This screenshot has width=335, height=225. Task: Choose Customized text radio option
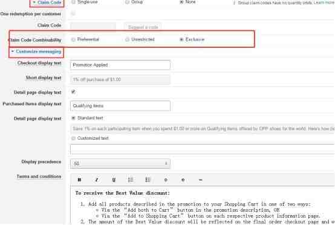tap(73, 139)
